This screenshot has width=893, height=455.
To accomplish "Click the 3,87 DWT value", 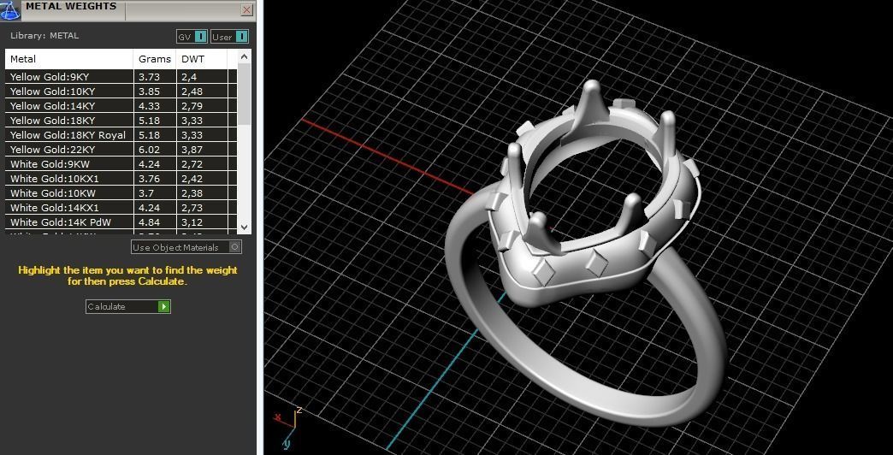I will pyautogui.click(x=192, y=150).
